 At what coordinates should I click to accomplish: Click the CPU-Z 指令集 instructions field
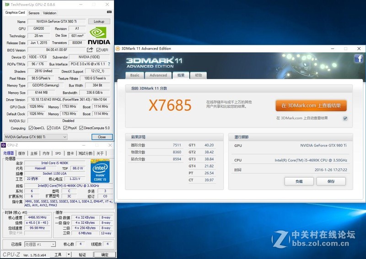[x=69, y=203]
